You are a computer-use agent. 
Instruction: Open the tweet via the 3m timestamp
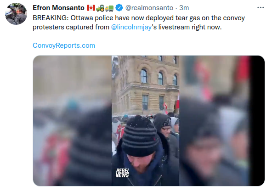coord(184,8)
